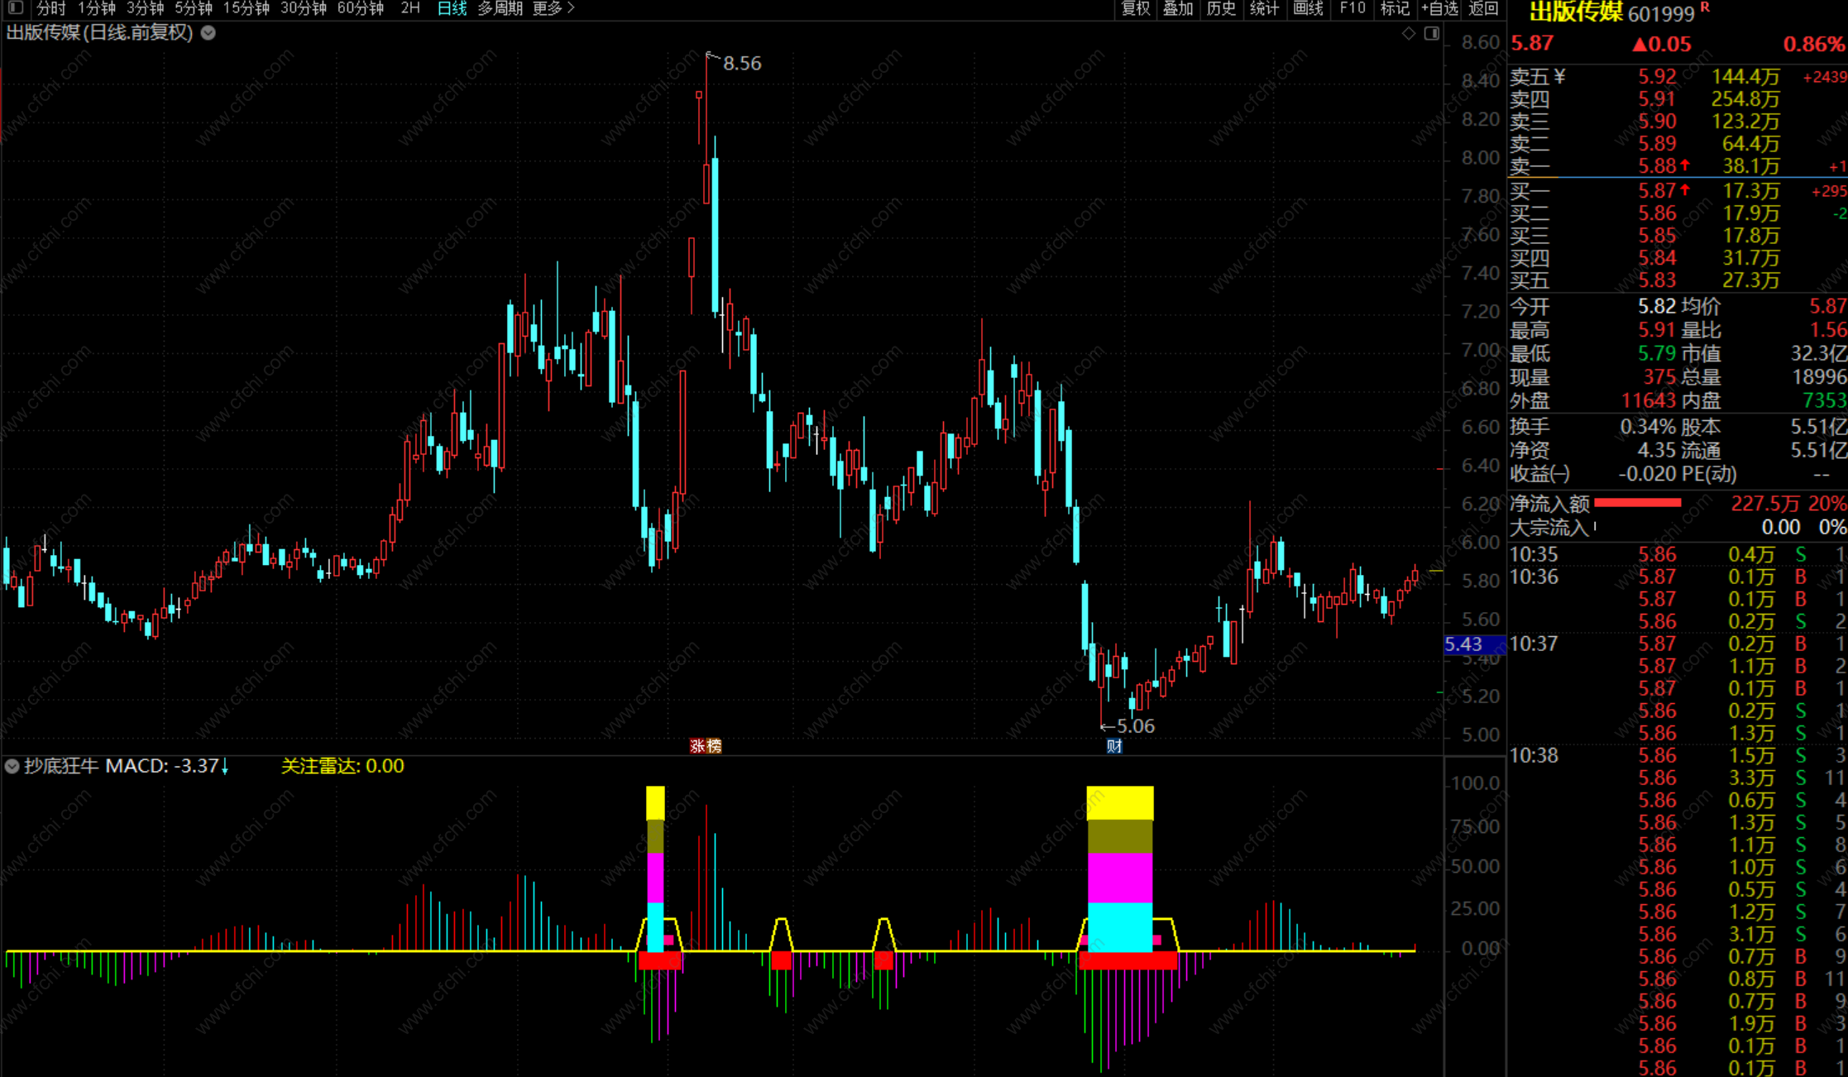The image size is (1848, 1077).
Task: Select the 30分钟 period tab
Action: [303, 8]
